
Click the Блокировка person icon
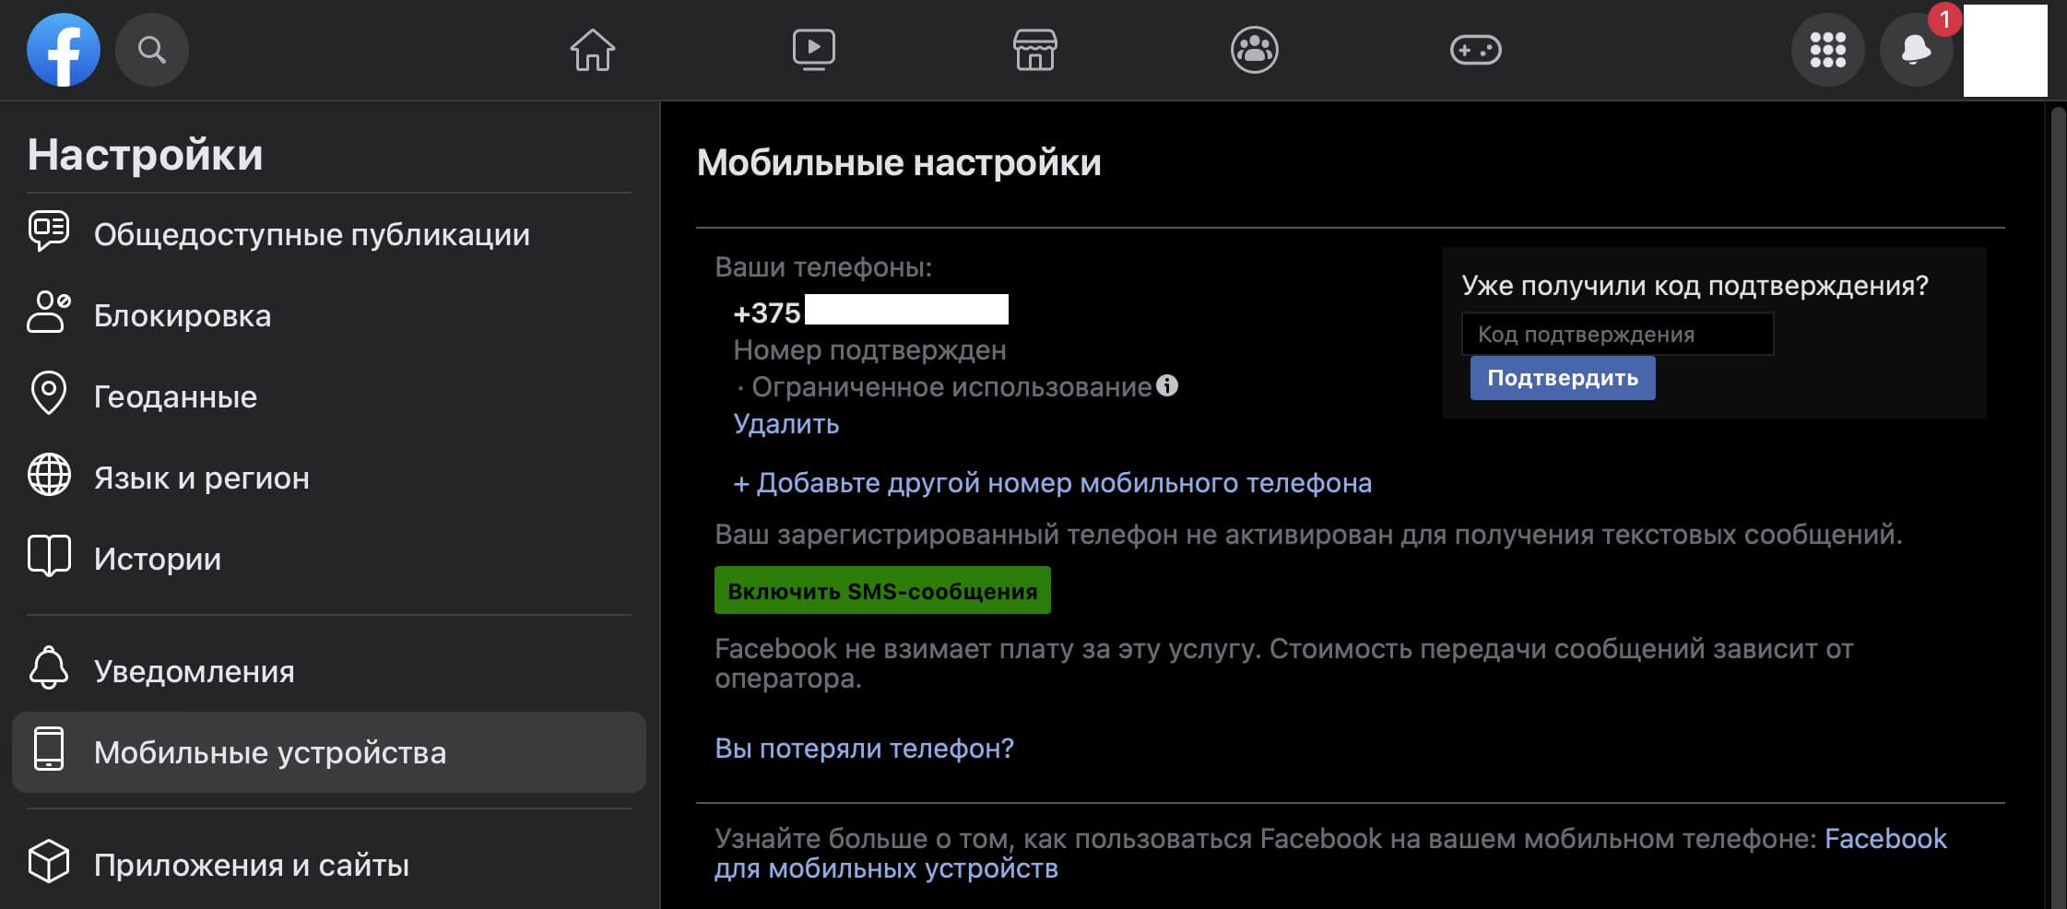pos(49,313)
